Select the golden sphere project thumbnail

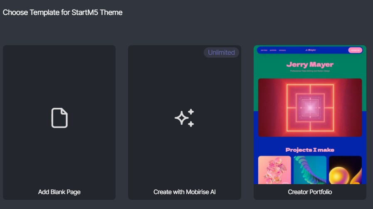(x=345, y=170)
